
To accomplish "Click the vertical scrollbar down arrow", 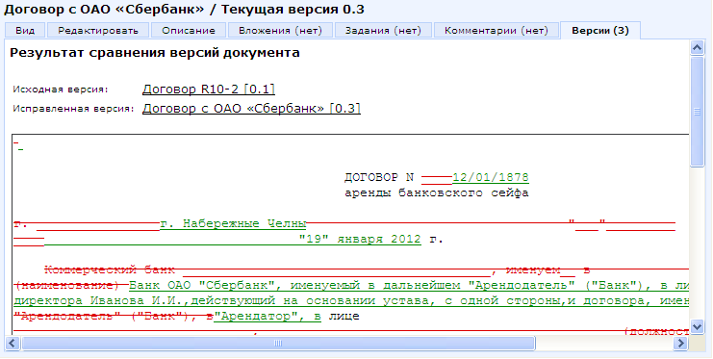I will pyautogui.click(x=697, y=326).
